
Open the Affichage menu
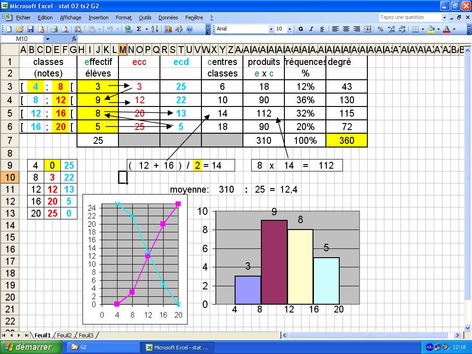(71, 18)
